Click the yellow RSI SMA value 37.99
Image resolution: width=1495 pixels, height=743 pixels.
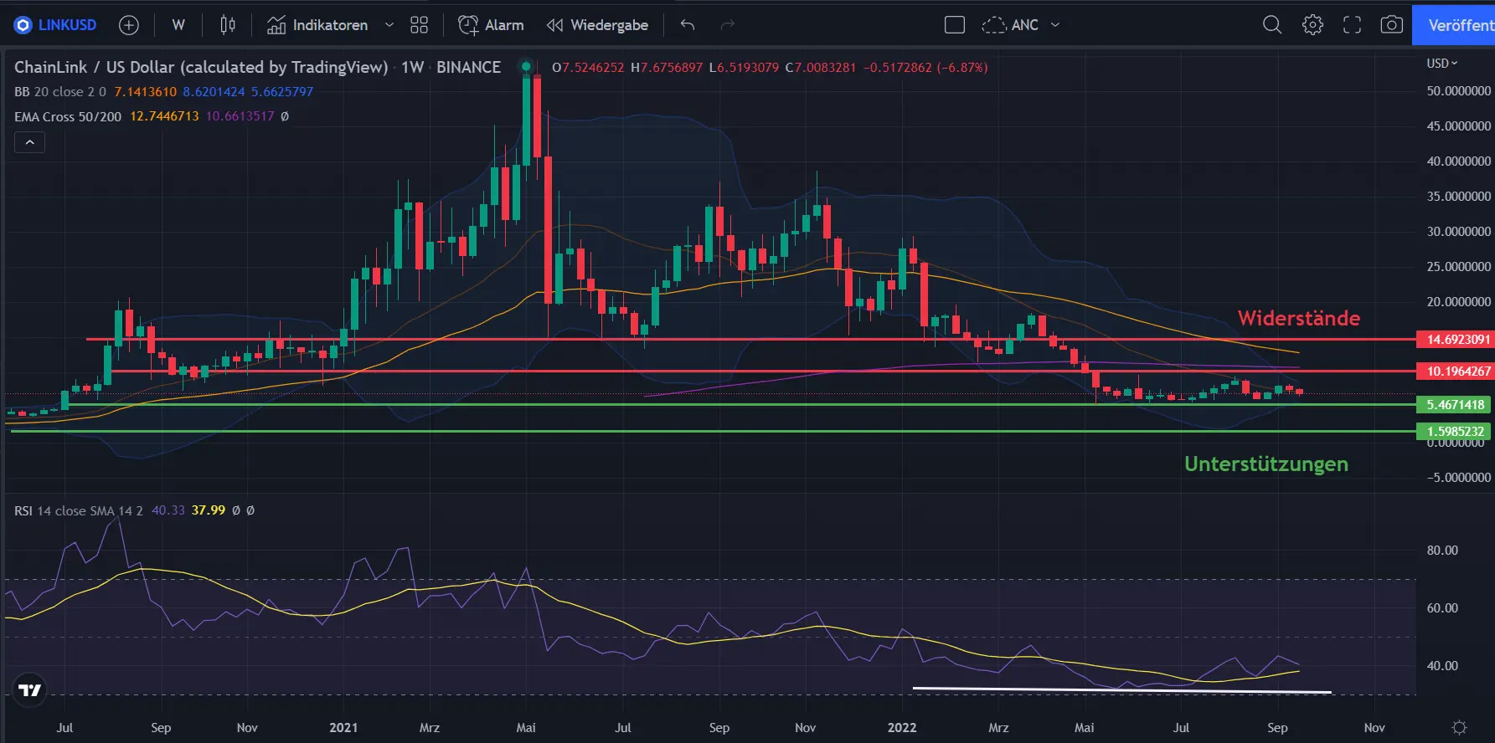point(209,510)
